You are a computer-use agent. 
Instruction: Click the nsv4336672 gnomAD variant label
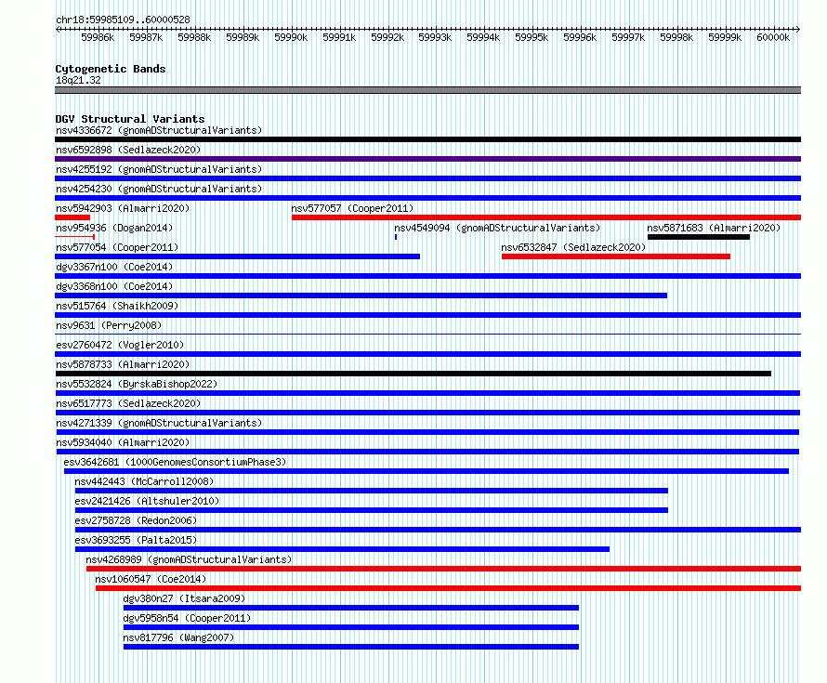click(159, 130)
